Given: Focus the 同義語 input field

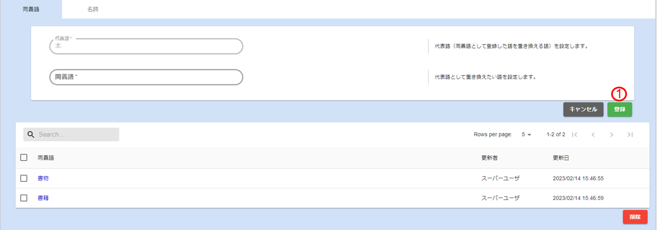Looking at the screenshot, I should [x=146, y=77].
